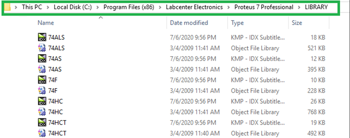The height and width of the screenshot is (138, 350).
Task: Sort by the Type column header
Action: pos(237,23)
